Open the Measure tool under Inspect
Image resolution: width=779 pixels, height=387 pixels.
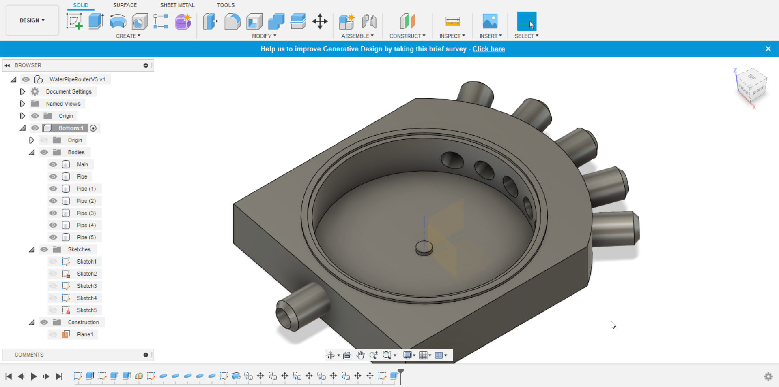452,21
